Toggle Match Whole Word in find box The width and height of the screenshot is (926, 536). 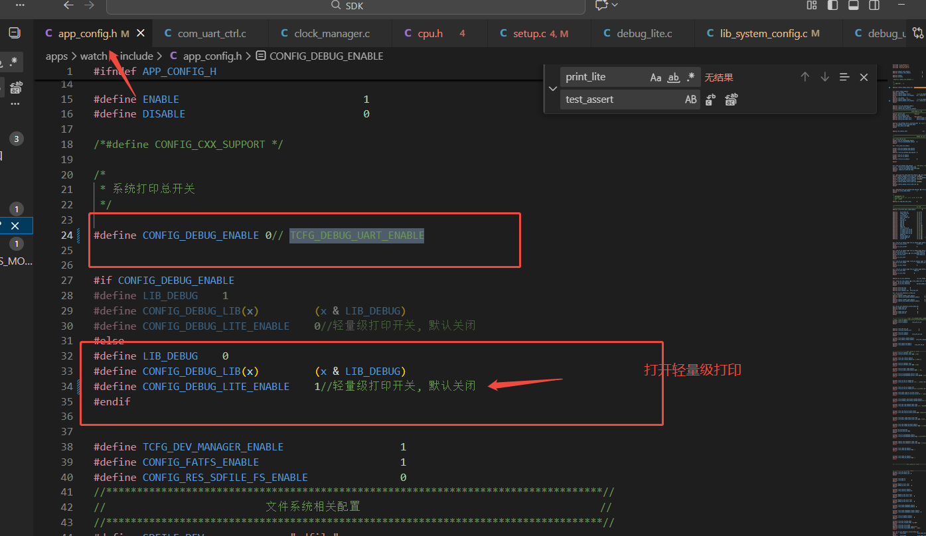pos(673,78)
